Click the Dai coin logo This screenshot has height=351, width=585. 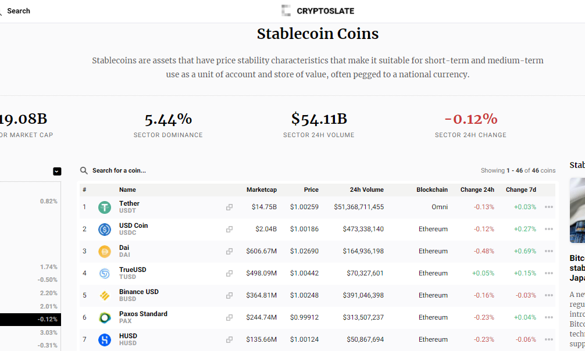pos(105,251)
